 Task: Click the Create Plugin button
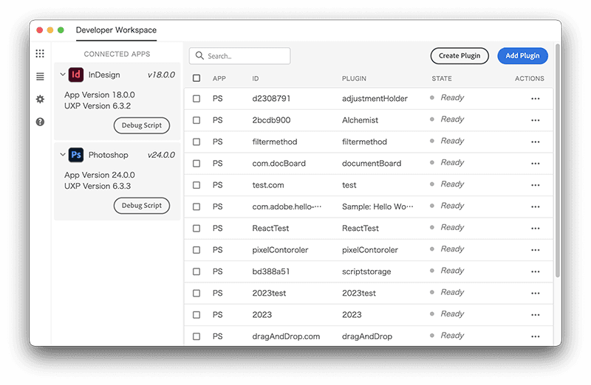460,56
